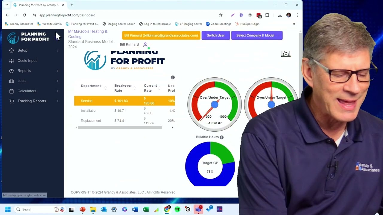Select the Service row in department table
383x215 pixels.
click(124, 101)
